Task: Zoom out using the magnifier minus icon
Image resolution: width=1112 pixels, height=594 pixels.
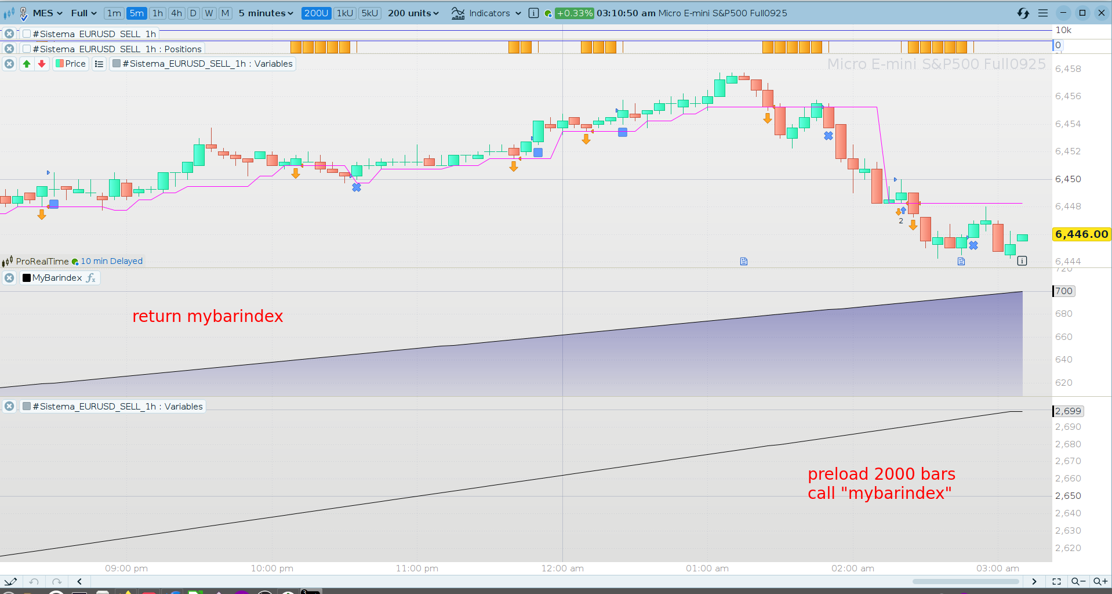Action: pos(1078,581)
